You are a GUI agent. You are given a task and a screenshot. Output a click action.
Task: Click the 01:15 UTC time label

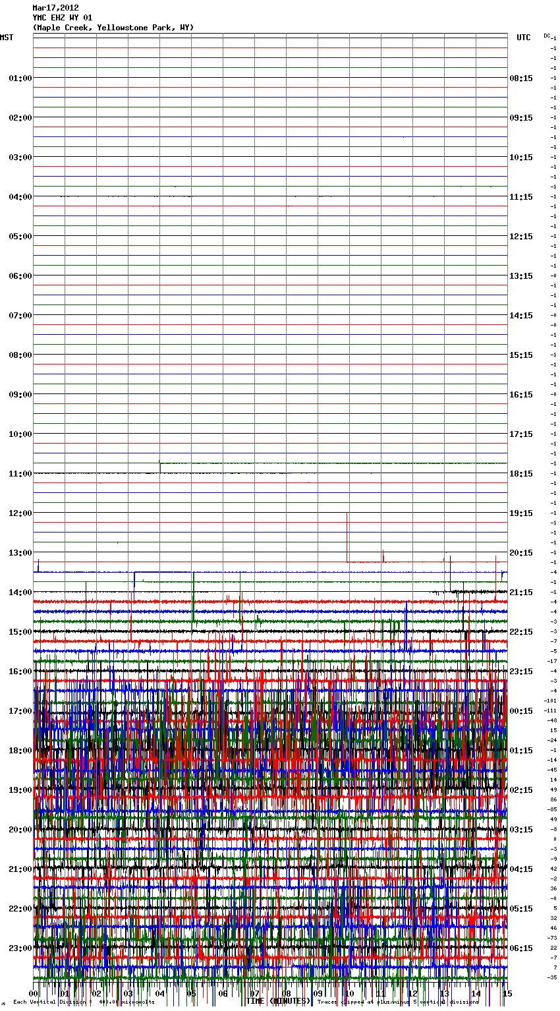click(521, 751)
